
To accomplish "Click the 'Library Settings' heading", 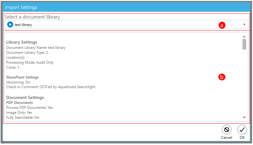I will coord(22,42).
